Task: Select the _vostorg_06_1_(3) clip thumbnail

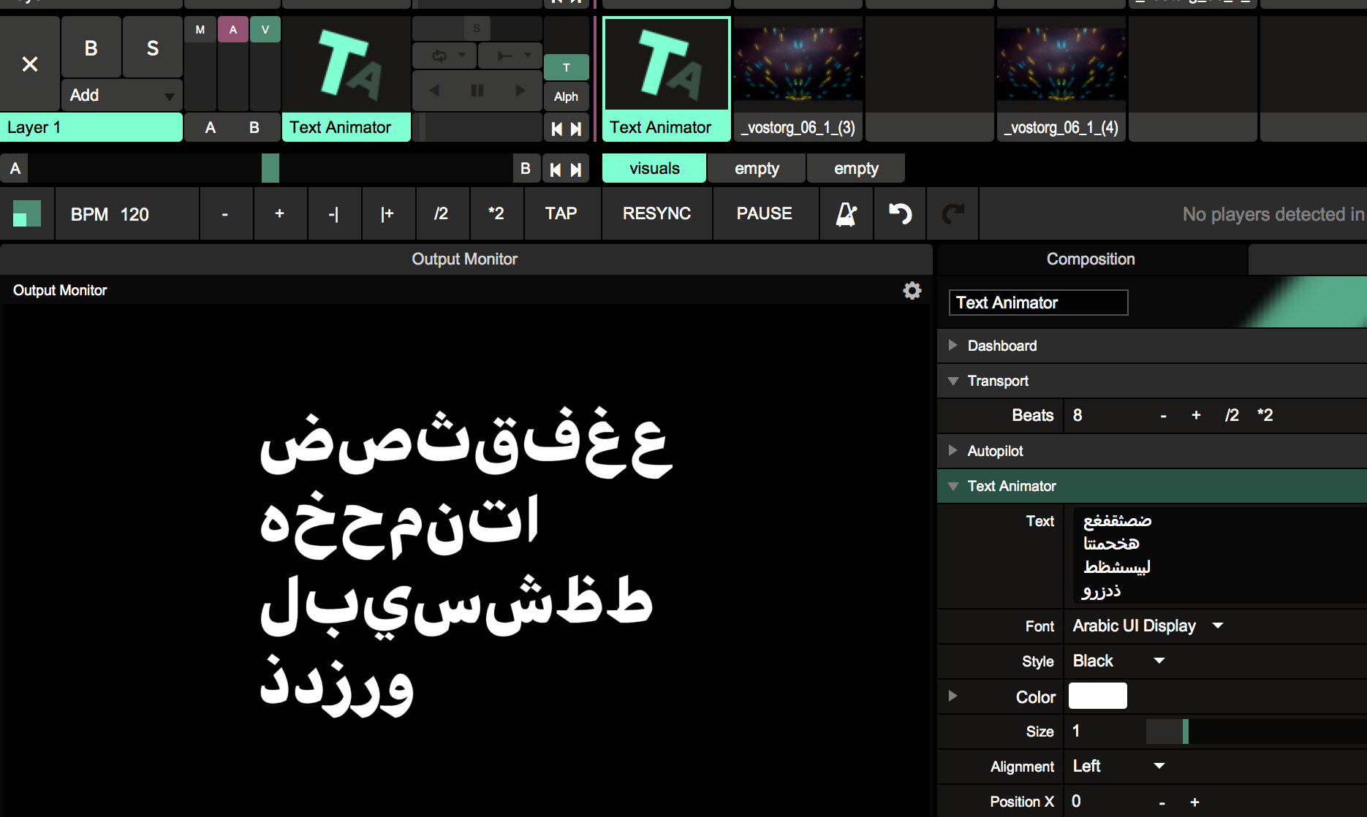Action: click(798, 64)
